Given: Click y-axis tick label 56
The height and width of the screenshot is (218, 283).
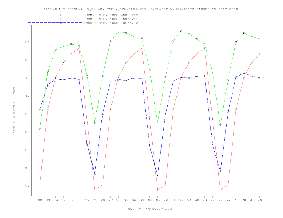Looking at the screenshot, I should [x=27, y=168].
